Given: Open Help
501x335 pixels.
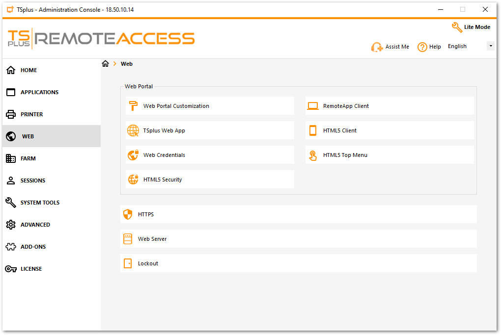Looking at the screenshot, I should [x=429, y=47].
